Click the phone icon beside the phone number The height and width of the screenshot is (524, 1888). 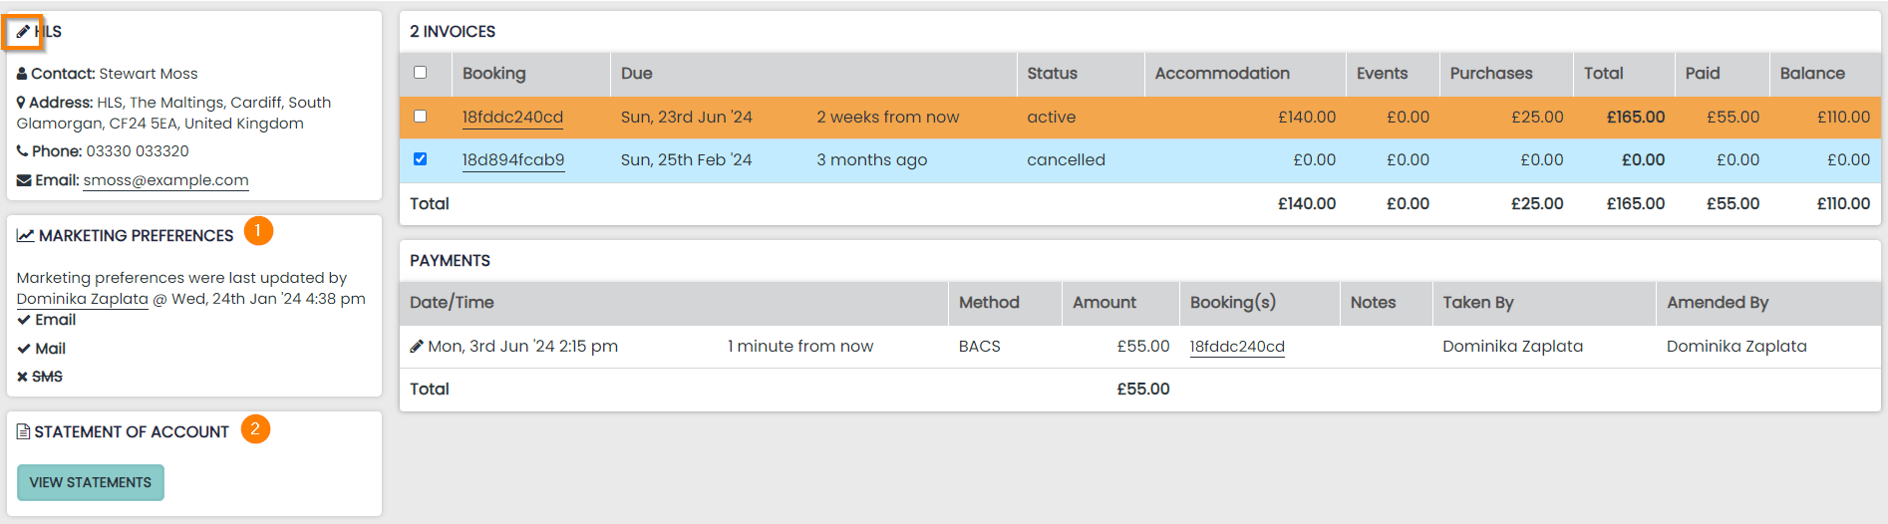[22, 151]
